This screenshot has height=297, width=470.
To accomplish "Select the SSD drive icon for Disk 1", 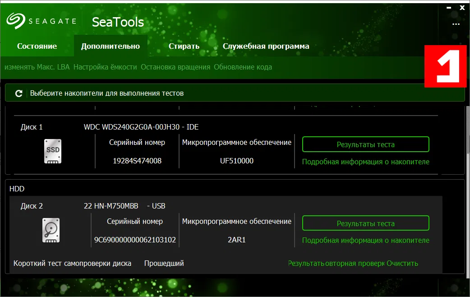I will pos(52,151).
